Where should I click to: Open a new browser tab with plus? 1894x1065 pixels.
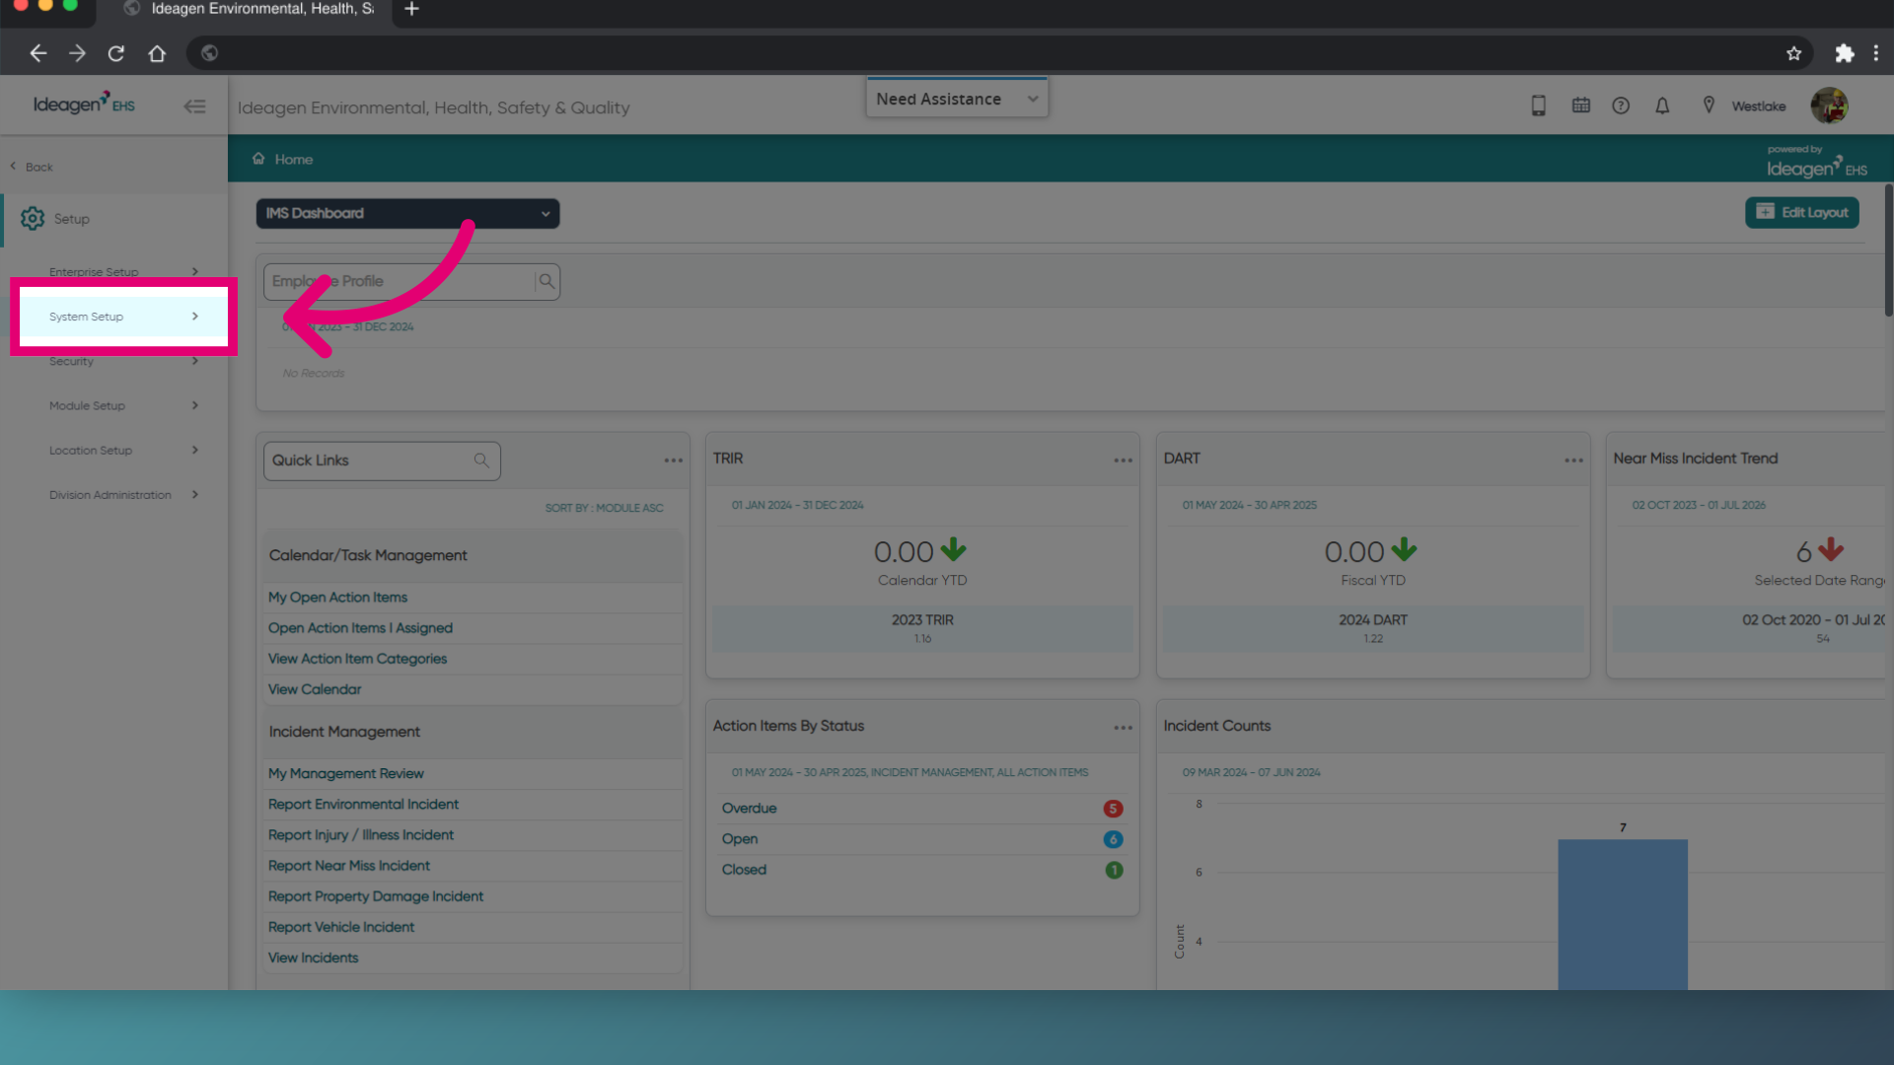pyautogui.click(x=412, y=9)
